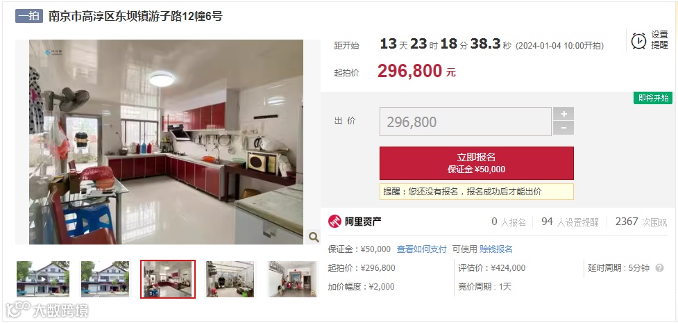Select the fourth garage thumbnail

click(x=230, y=279)
